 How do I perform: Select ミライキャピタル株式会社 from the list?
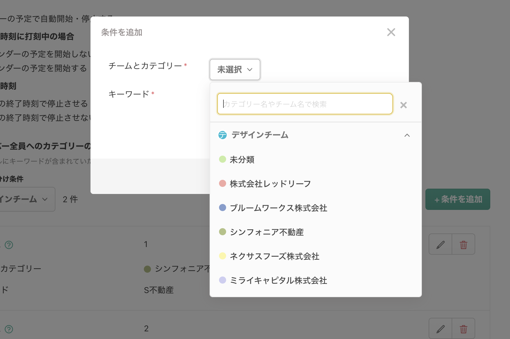coord(278,280)
